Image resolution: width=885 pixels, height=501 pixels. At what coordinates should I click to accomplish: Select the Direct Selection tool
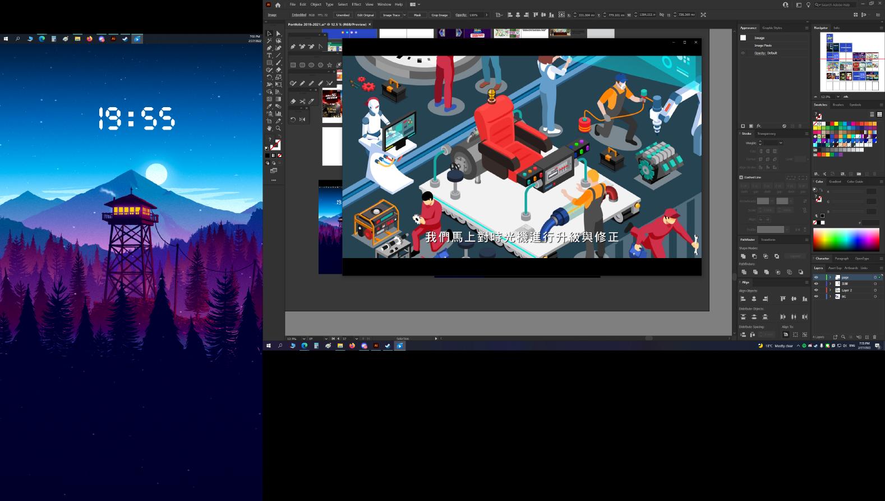278,34
